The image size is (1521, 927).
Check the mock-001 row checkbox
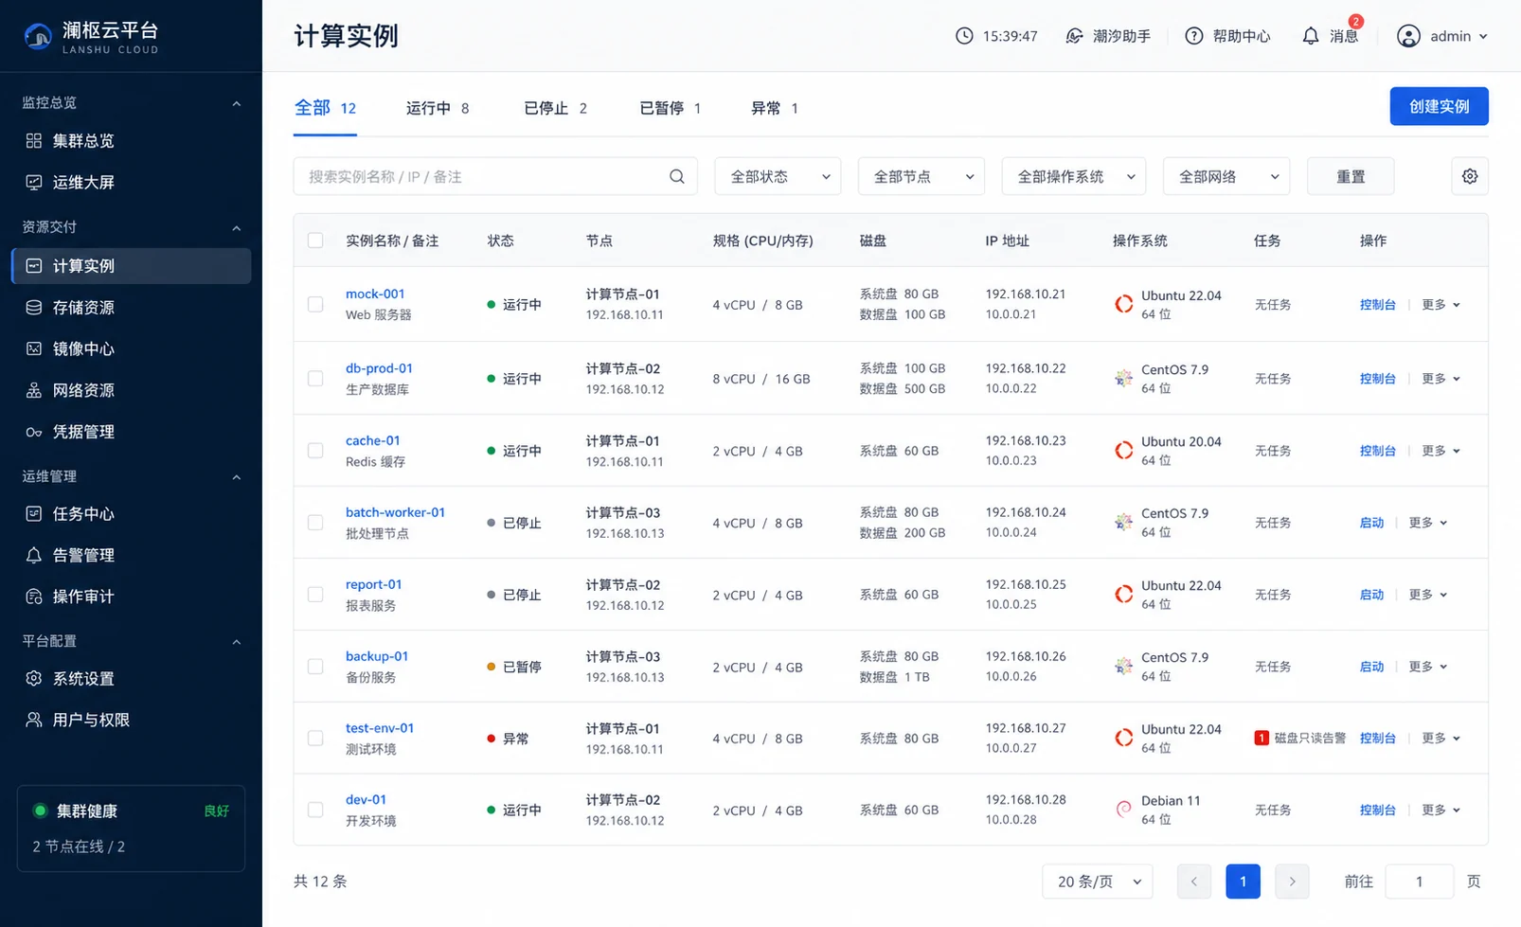click(x=315, y=304)
